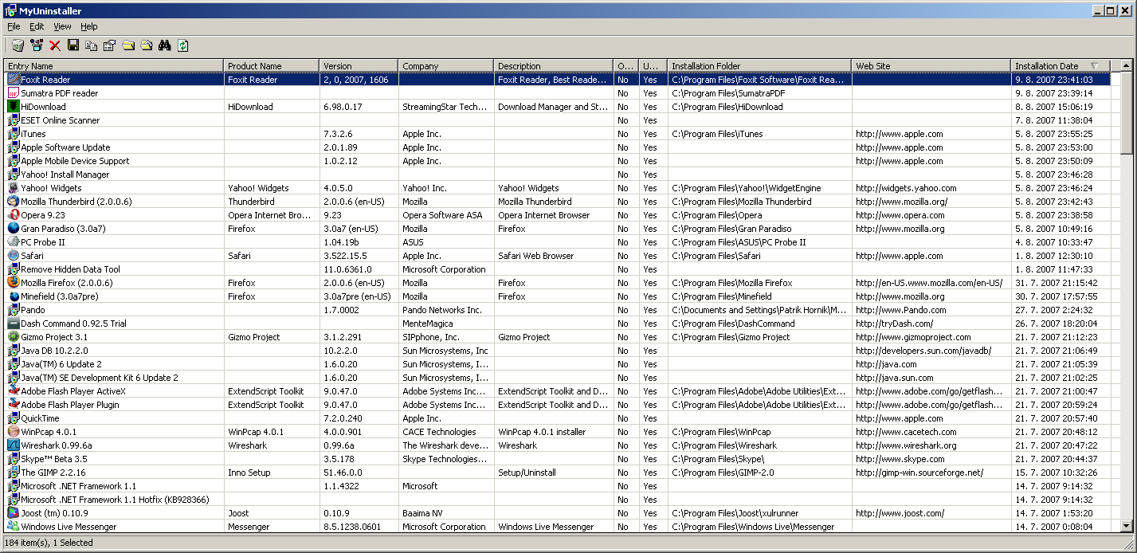
Task: Sort by the Web Site column header
Action: pos(931,66)
